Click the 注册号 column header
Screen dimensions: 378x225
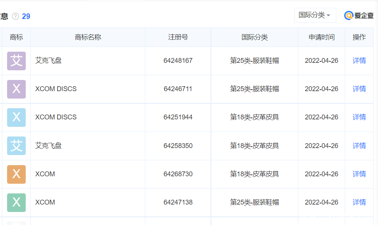point(178,37)
